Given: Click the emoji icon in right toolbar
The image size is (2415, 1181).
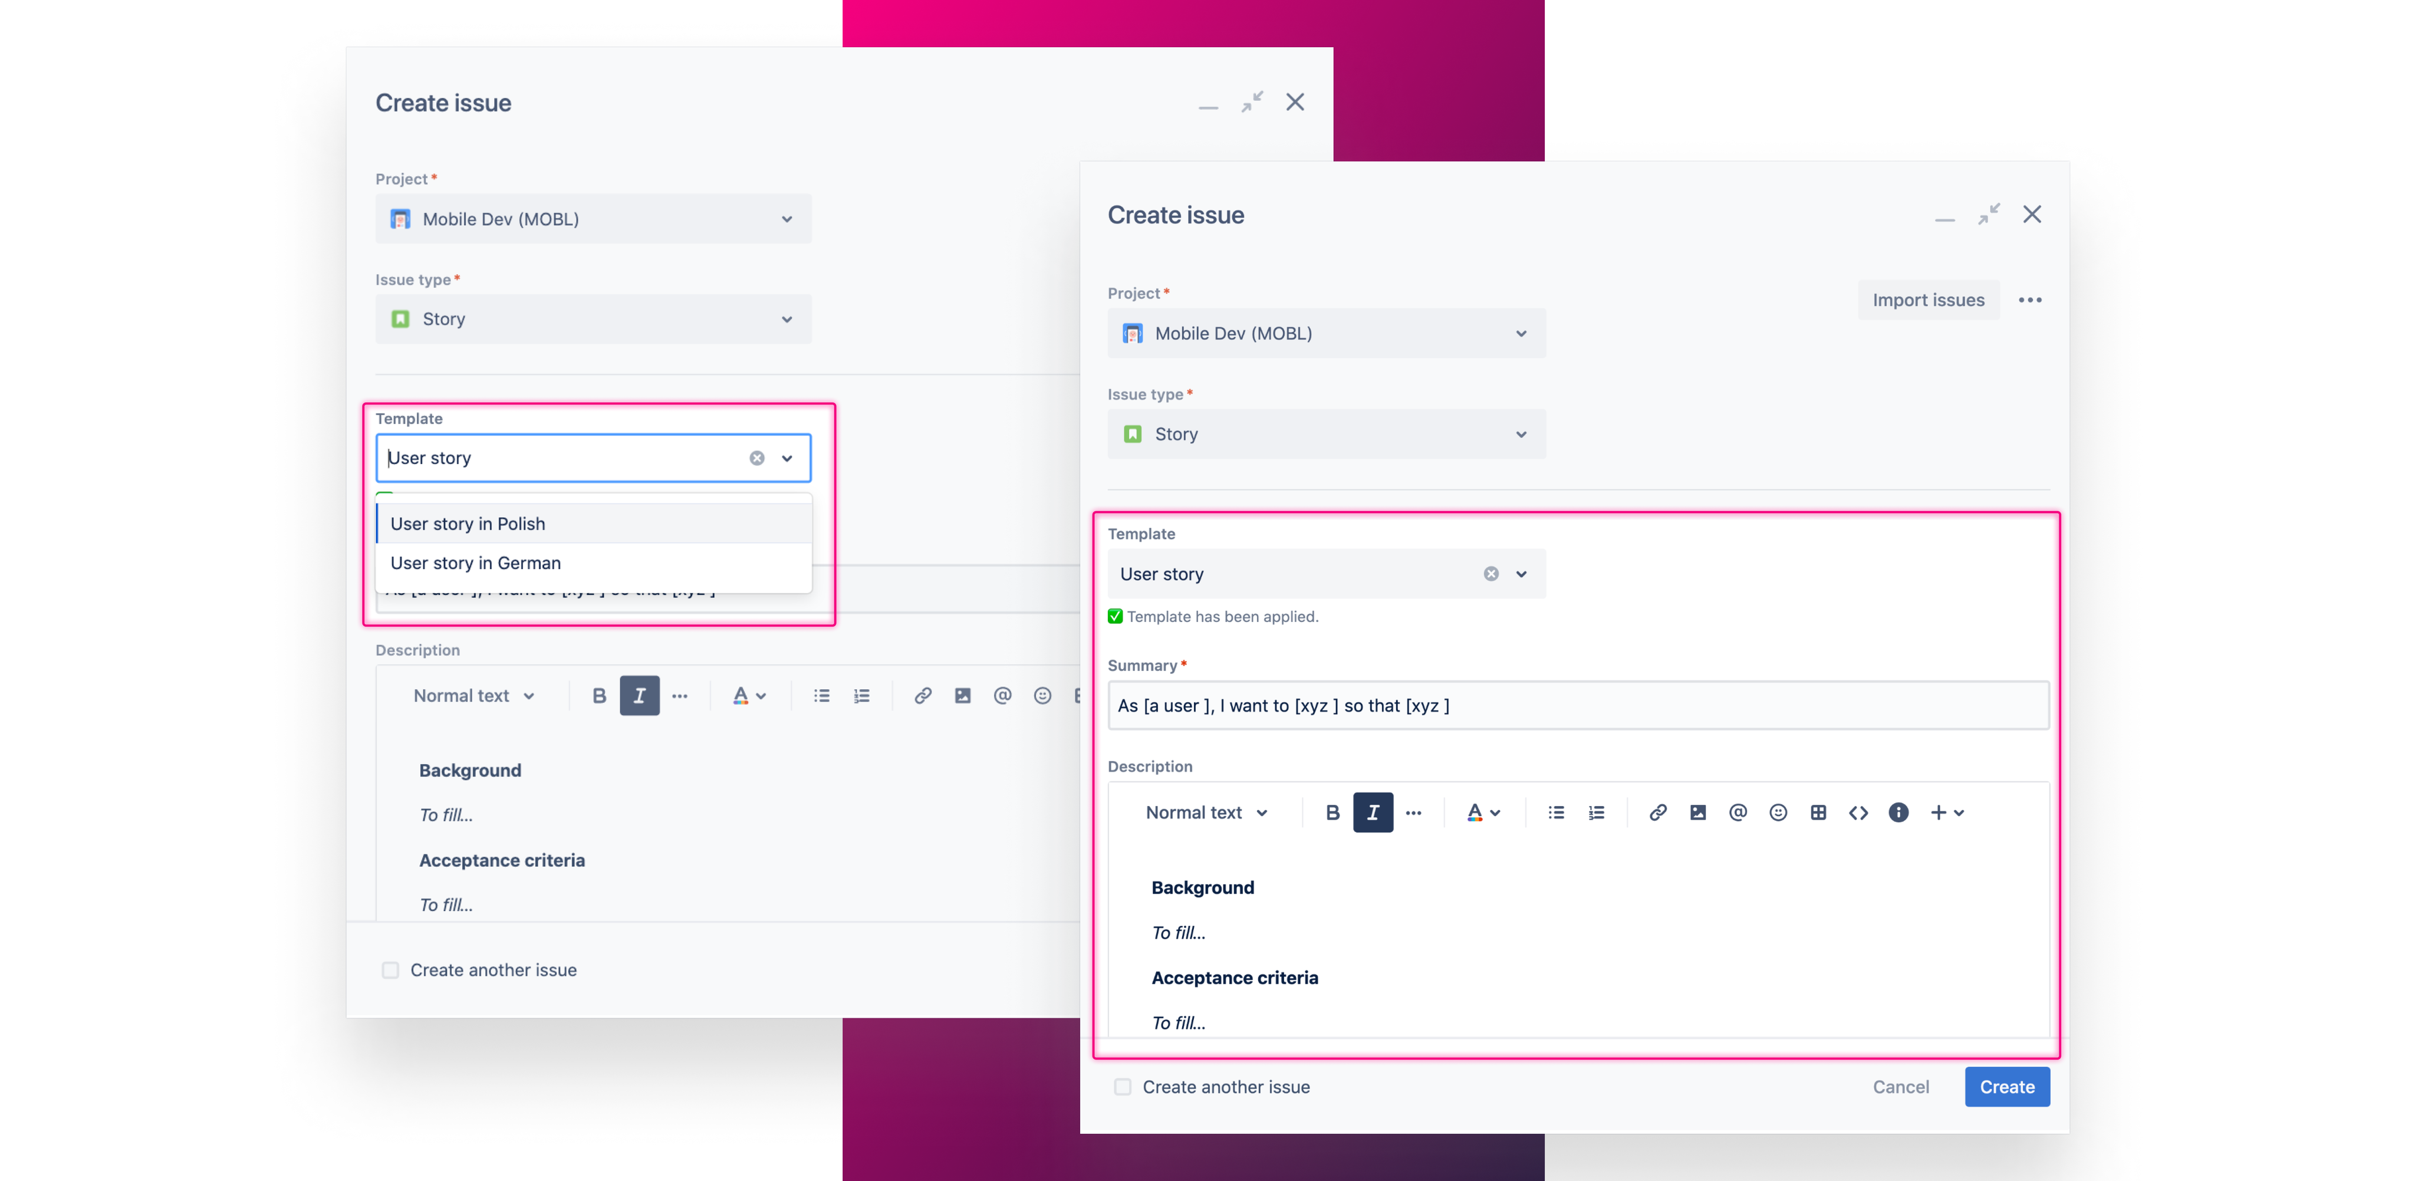Looking at the screenshot, I should (1778, 812).
